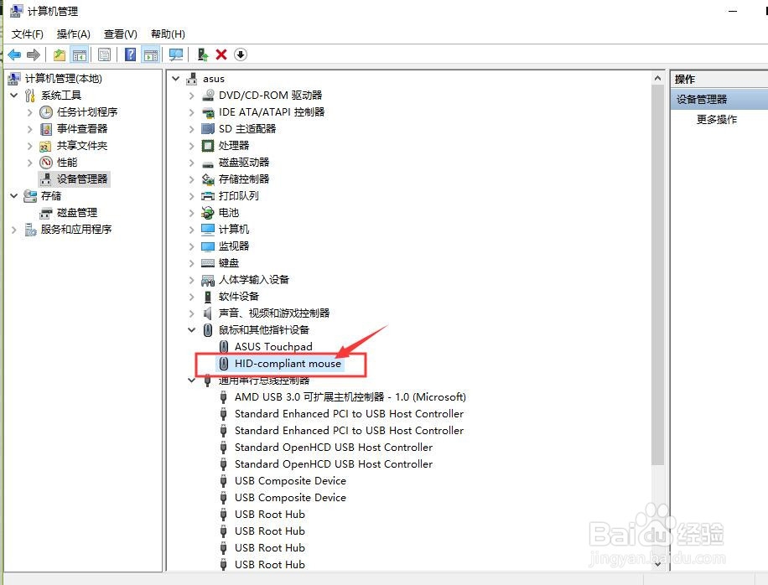Click the 监视器 display icon
The image size is (768, 585).
[x=208, y=246]
